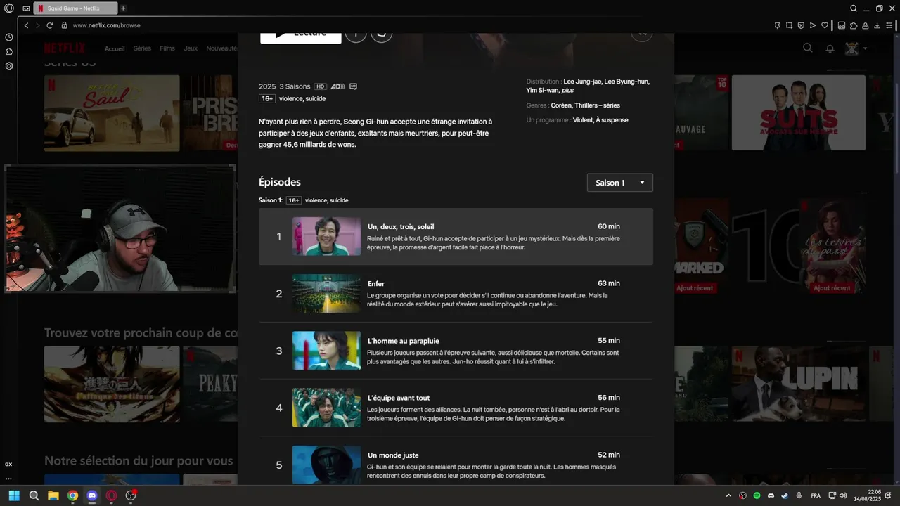Click the '63 min' duration text
The width and height of the screenshot is (900, 506).
(609, 283)
